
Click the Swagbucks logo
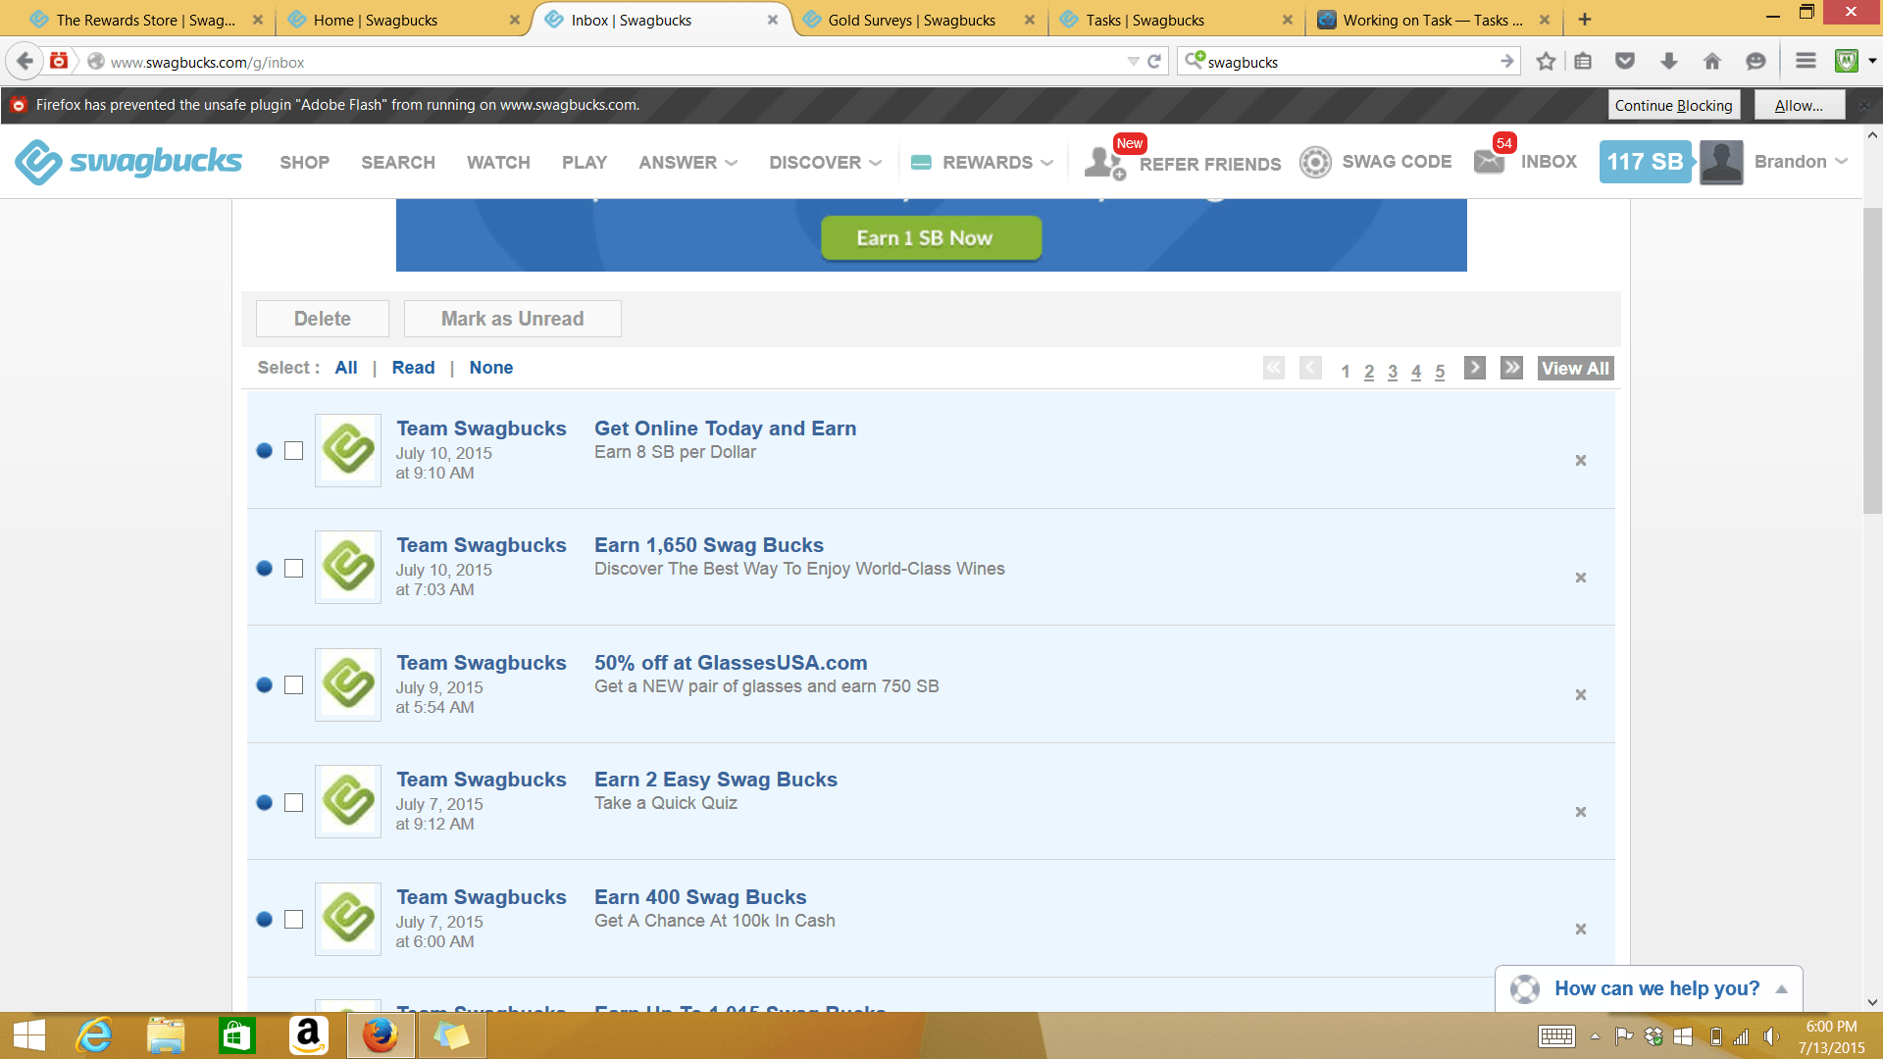[x=128, y=162]
